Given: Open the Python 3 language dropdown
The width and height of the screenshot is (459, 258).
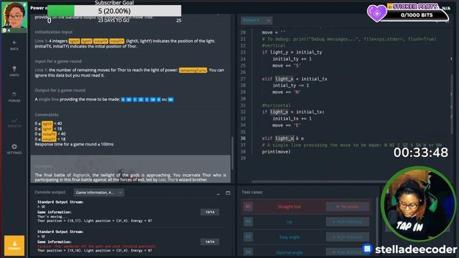Looking at the screenshot, I should [x=257, y=20].
